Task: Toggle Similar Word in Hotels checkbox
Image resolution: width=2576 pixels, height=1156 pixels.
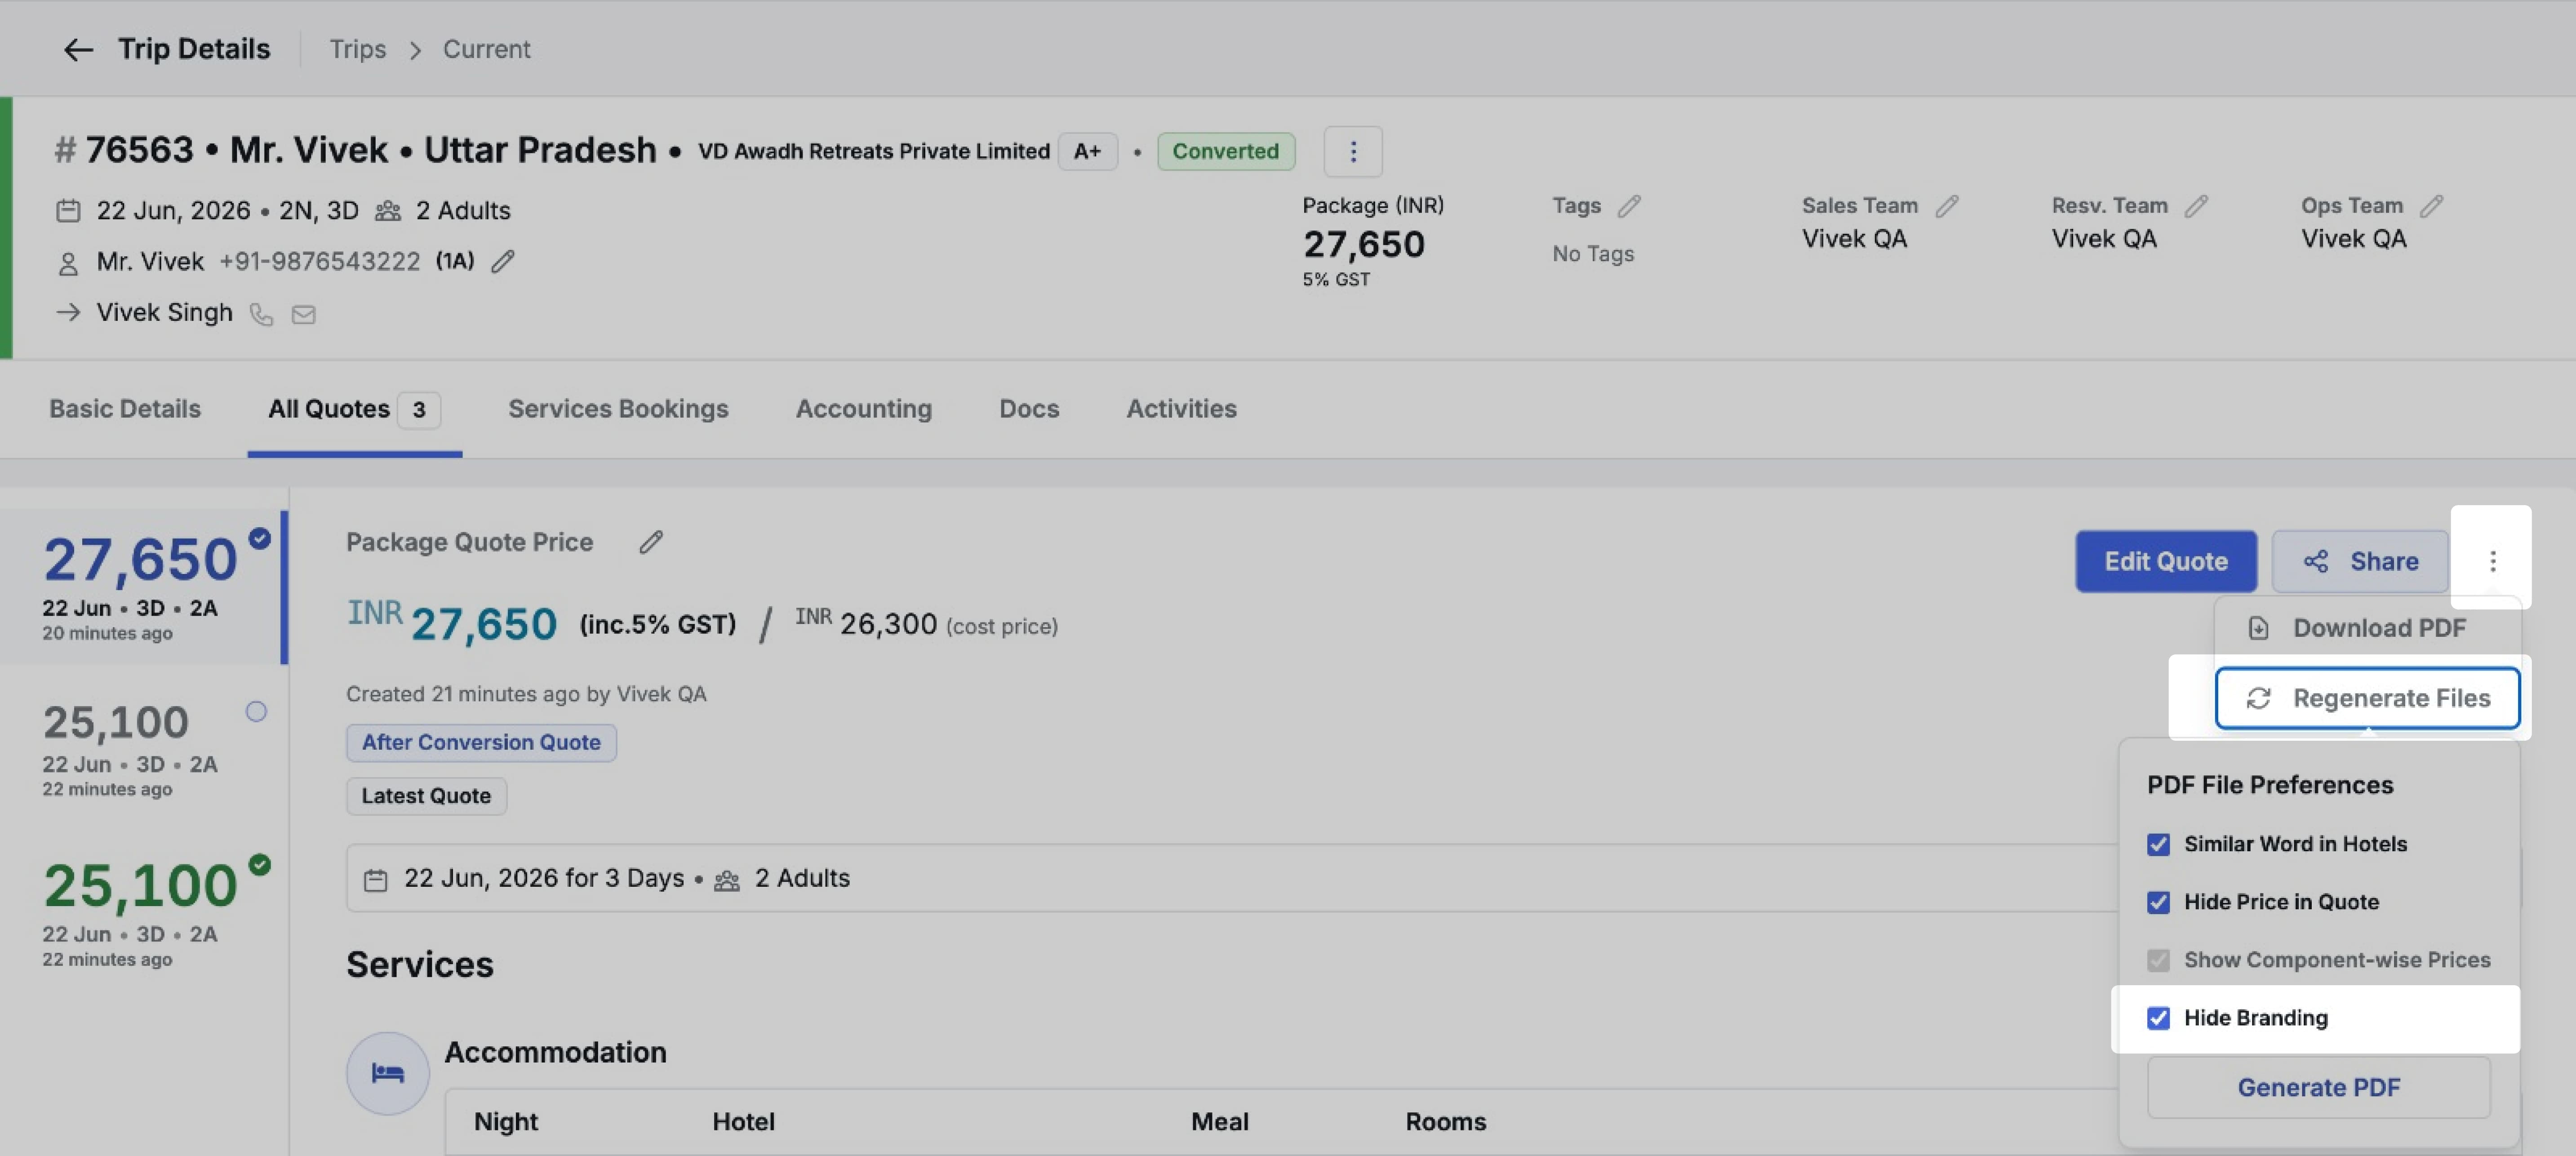Action: pos(2158,844)
